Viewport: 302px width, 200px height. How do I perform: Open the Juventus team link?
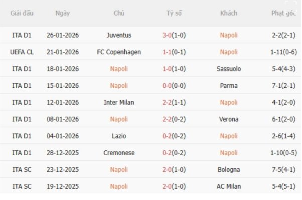coord(119,35)
